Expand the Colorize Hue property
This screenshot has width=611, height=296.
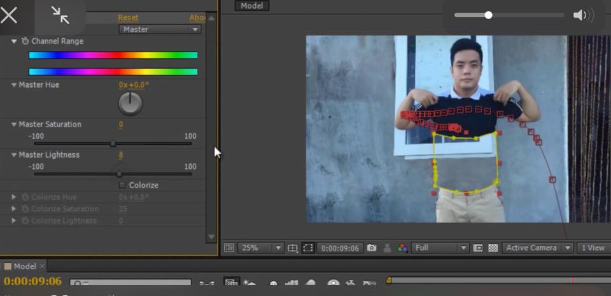(14, 197)
